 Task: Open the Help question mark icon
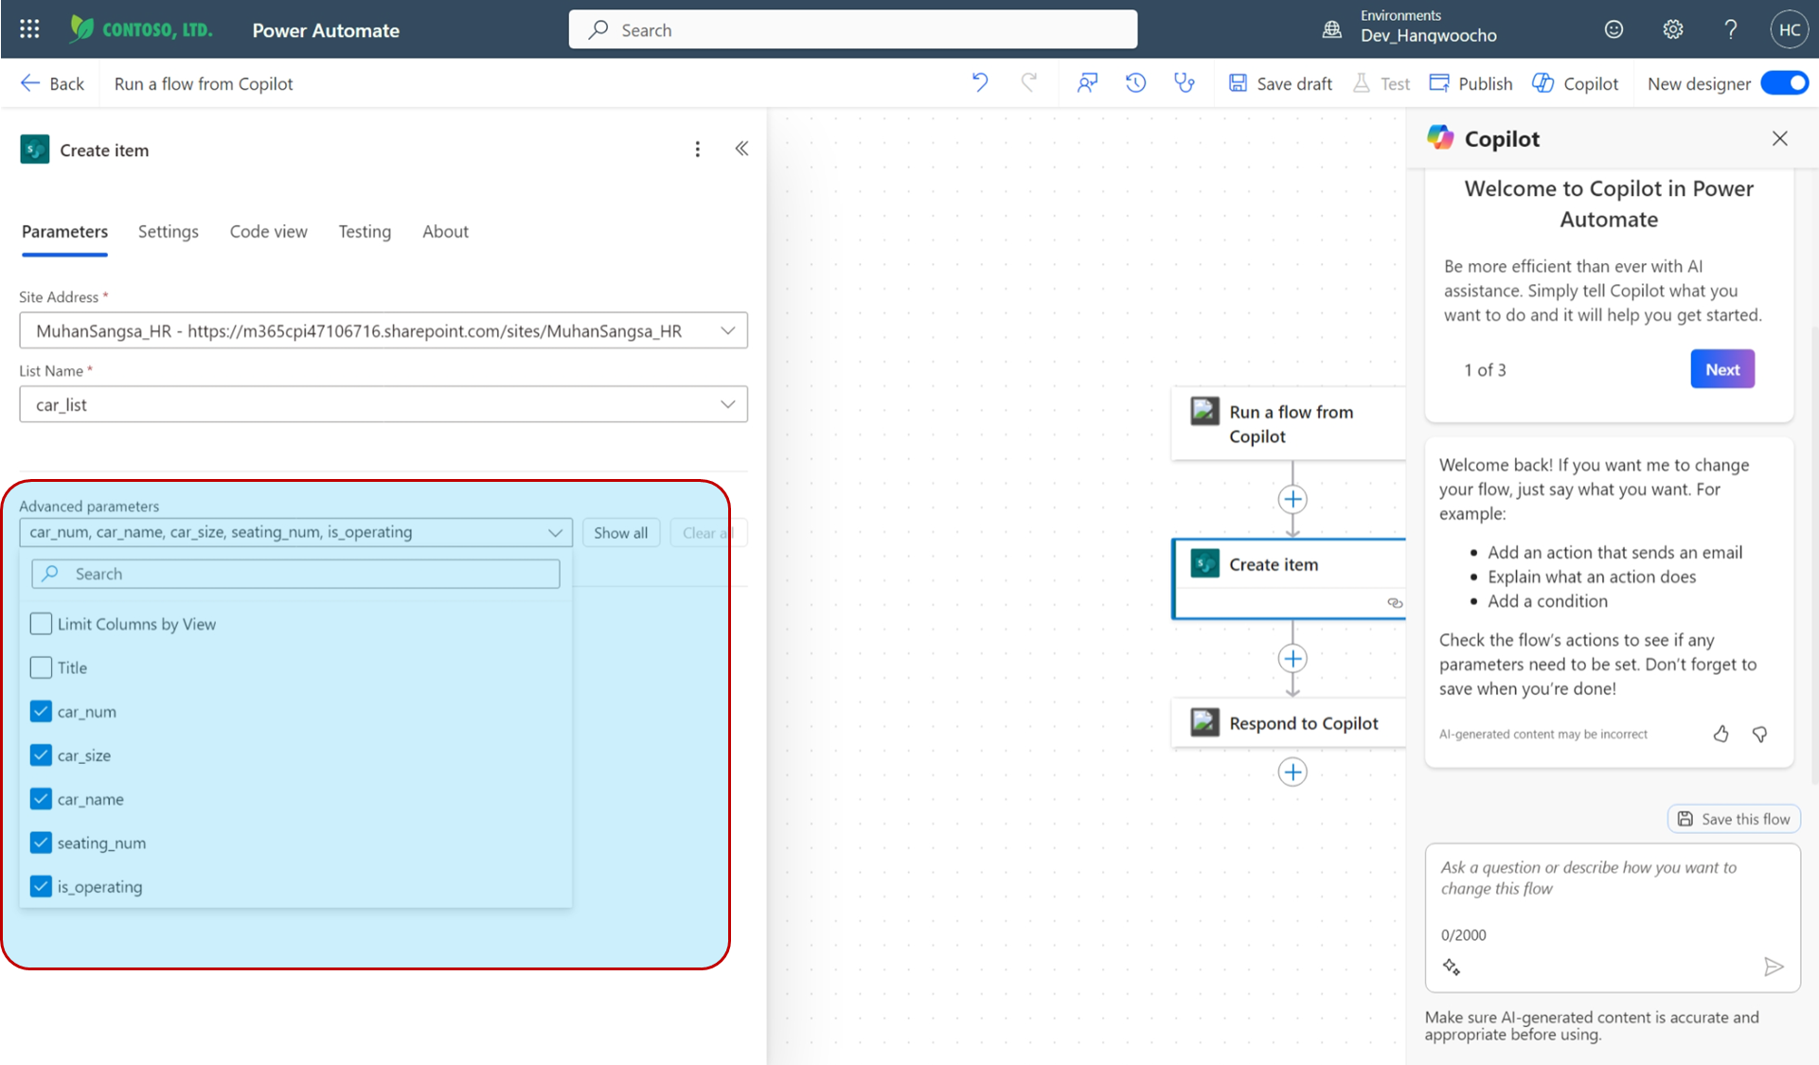[1730, 29]
